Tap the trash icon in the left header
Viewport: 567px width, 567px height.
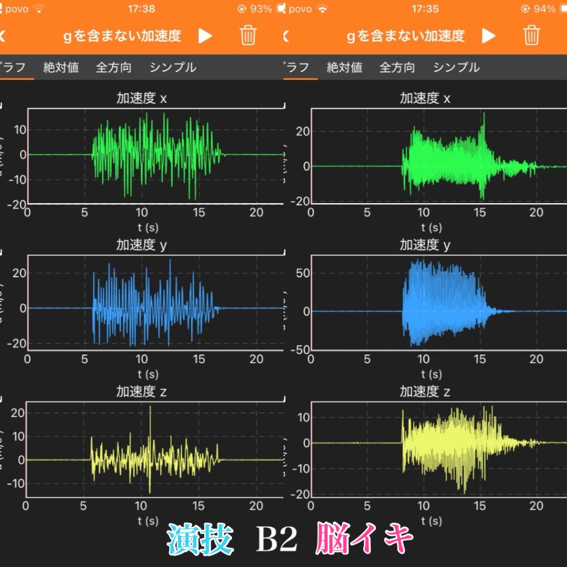(x=248, y=36)
